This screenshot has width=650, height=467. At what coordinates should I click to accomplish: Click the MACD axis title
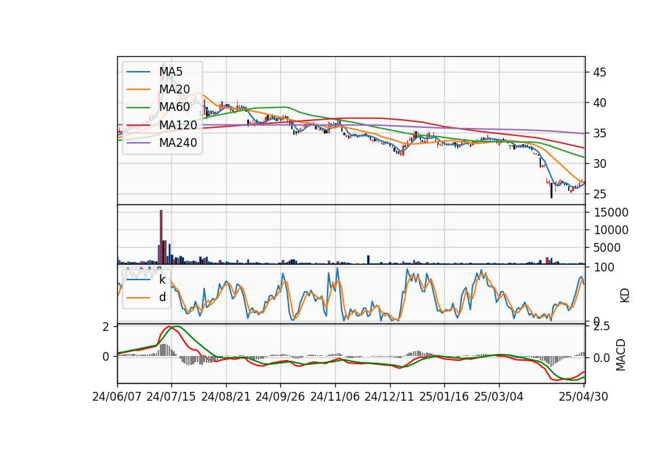coord(621,355)
